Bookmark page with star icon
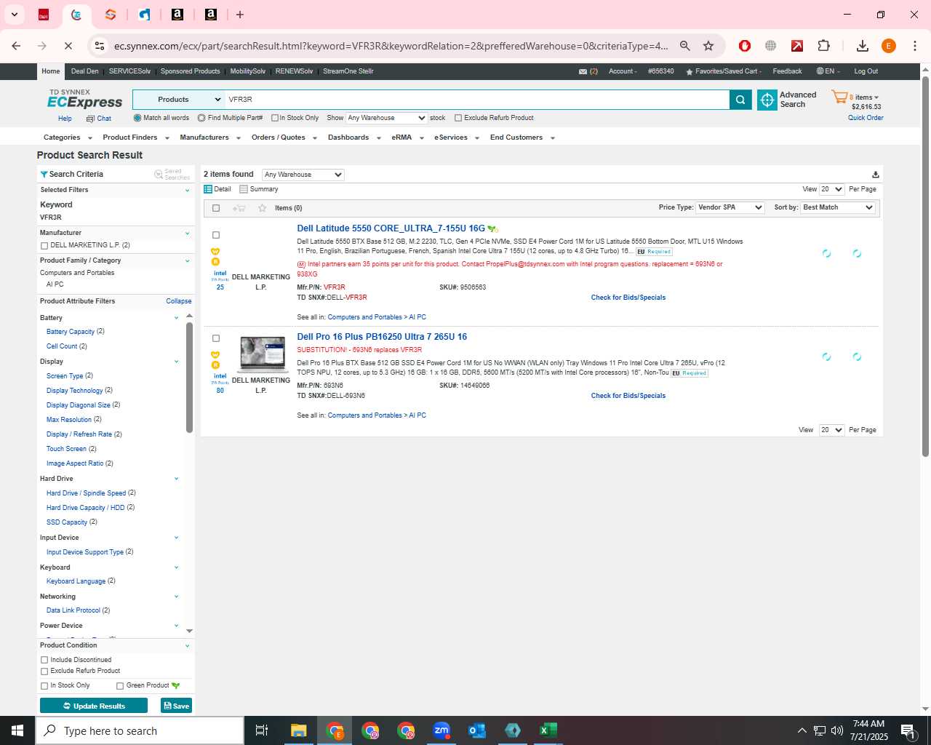This screenshot has height=745, width=931. (708, 46)
